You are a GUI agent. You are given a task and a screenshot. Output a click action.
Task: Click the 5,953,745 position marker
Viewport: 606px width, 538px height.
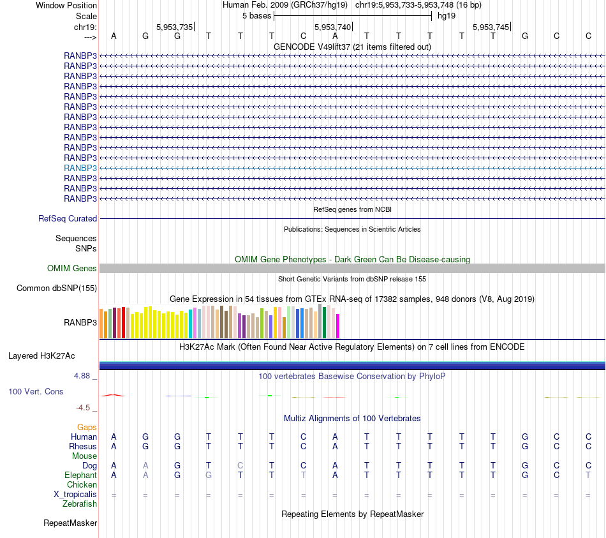click(x=491, y=27)
